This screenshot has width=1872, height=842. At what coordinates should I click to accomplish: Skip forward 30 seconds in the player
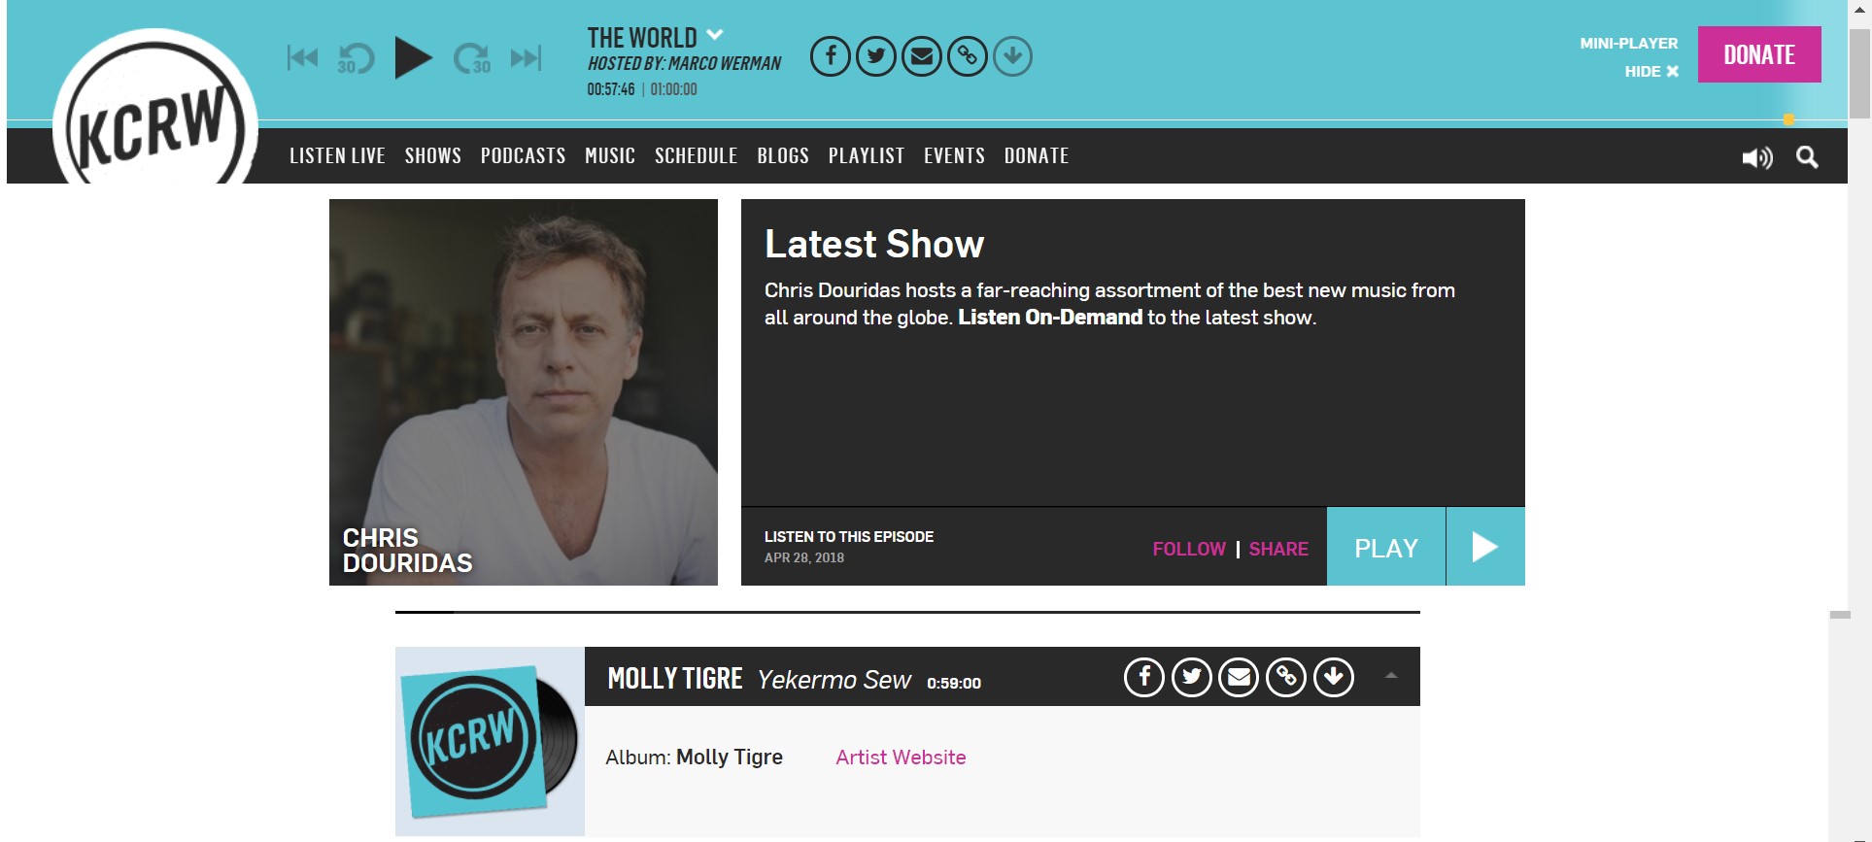[472, 58]
